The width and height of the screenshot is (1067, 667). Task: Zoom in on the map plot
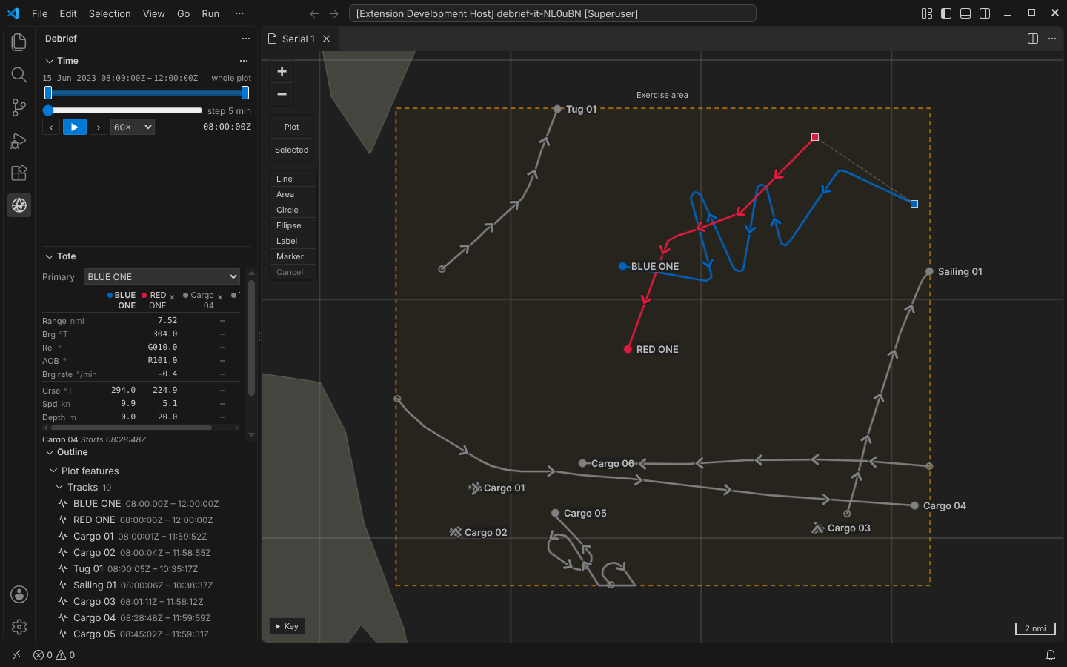coord(282,71)
